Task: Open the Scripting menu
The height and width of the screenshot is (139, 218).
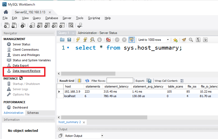Action: 94,18
